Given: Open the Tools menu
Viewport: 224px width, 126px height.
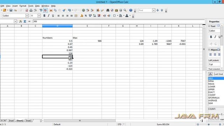Looking at the screenshot, I should pyautogui.click(x=31, y=6).
